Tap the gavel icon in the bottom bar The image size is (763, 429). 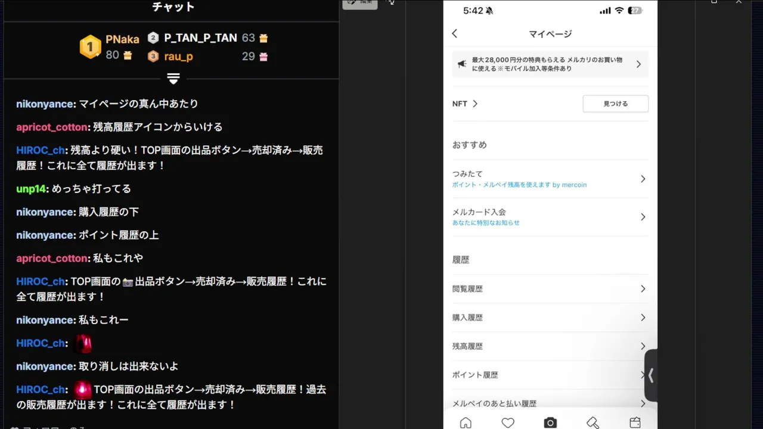[593, 422]
